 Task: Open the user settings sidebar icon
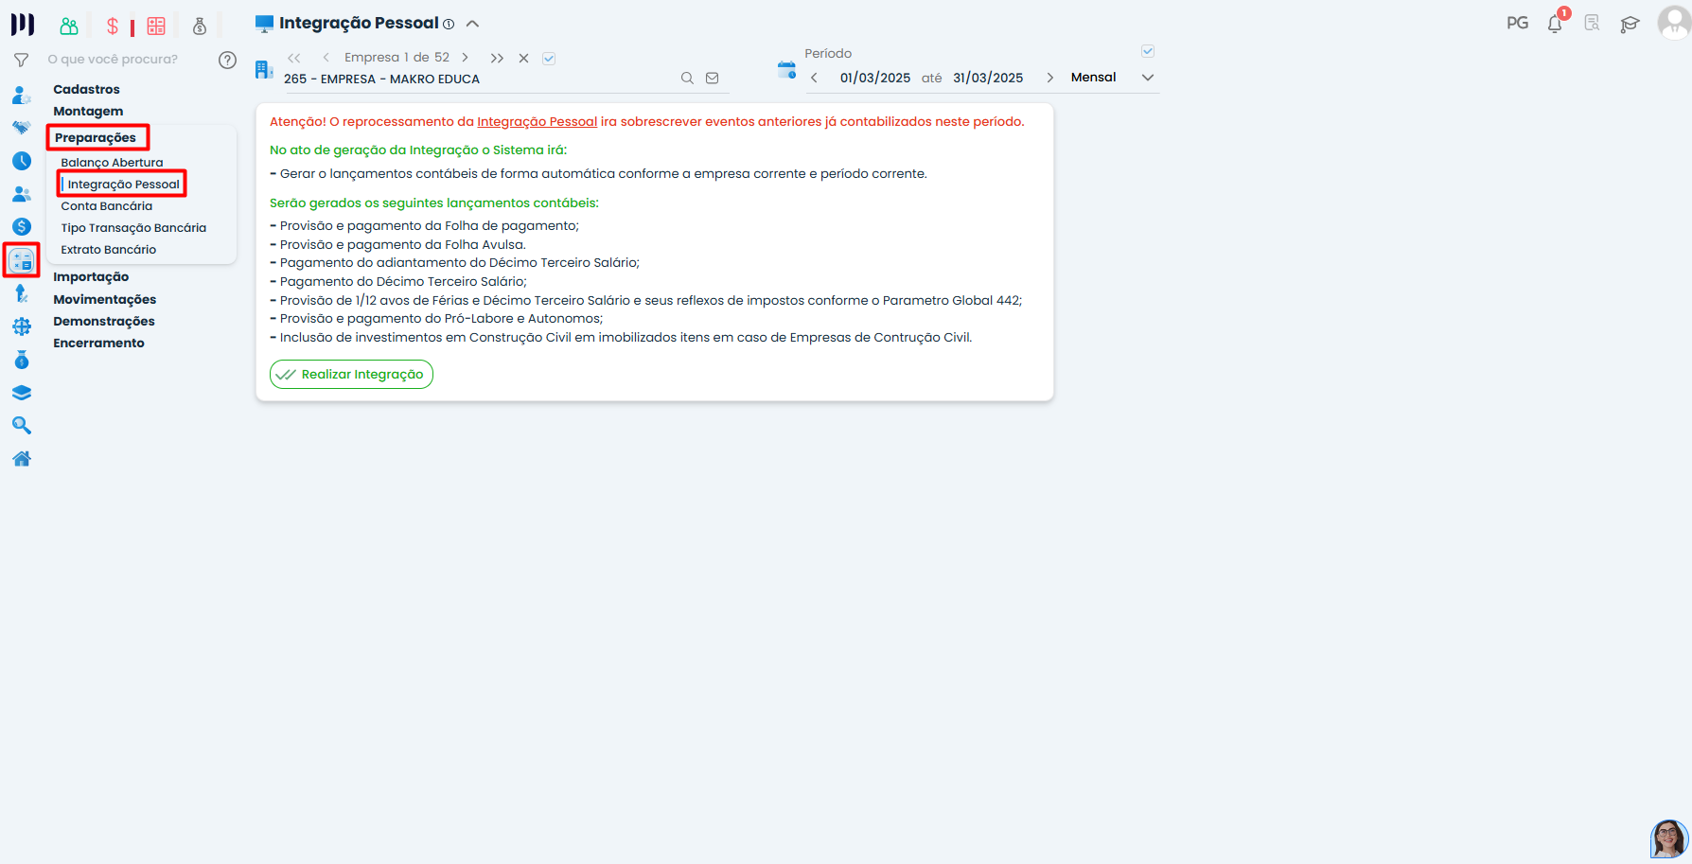click(22, 95)
